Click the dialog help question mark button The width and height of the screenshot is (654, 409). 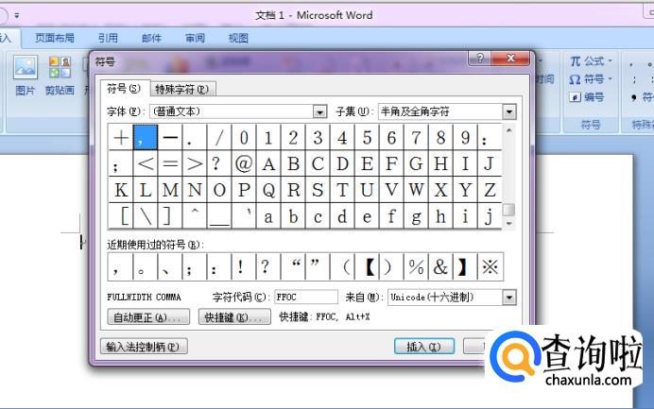coord(480,59)
